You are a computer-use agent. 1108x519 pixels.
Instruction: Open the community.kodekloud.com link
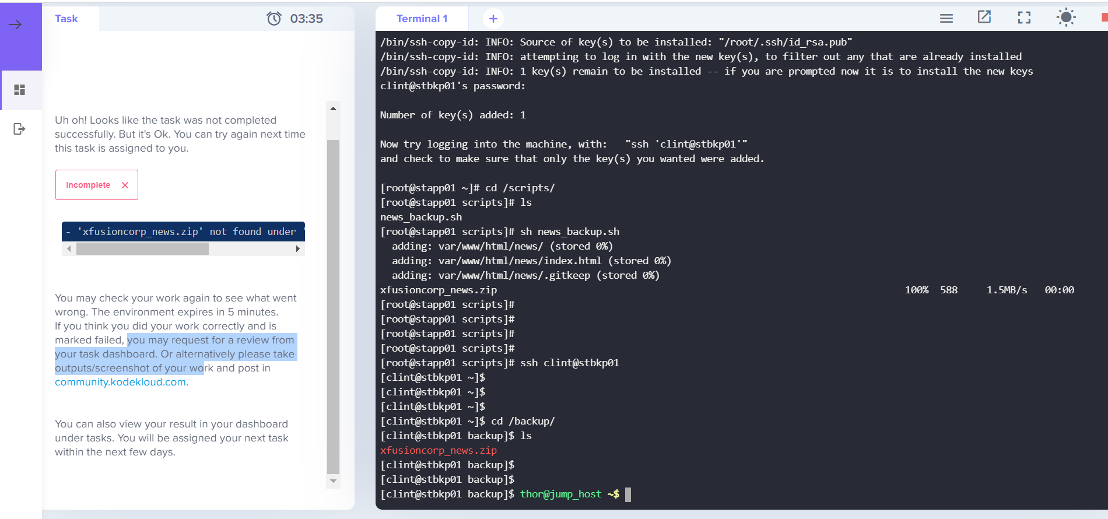point(120,382)
